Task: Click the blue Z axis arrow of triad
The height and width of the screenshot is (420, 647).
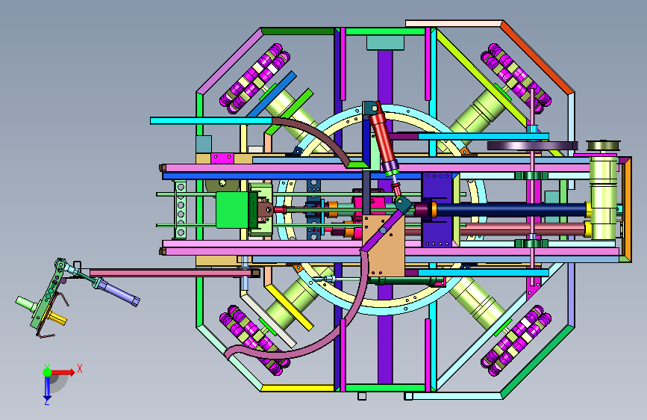Action: (x=47, y=389)
